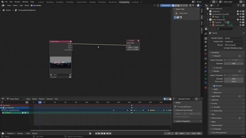Open the Render Engine dropdown showing Cycles
The height and width of the screenshot is (138, 246).
pos(234,38)
